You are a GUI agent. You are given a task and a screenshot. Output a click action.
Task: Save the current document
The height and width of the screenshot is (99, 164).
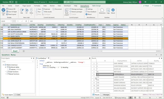pos(38,9)
